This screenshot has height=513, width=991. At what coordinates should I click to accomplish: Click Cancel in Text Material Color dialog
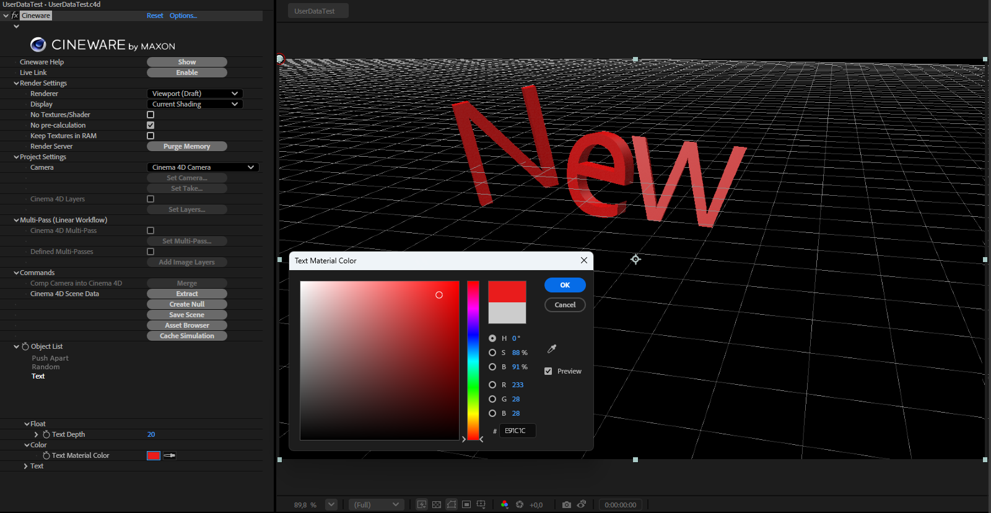(x=565, y=305)
